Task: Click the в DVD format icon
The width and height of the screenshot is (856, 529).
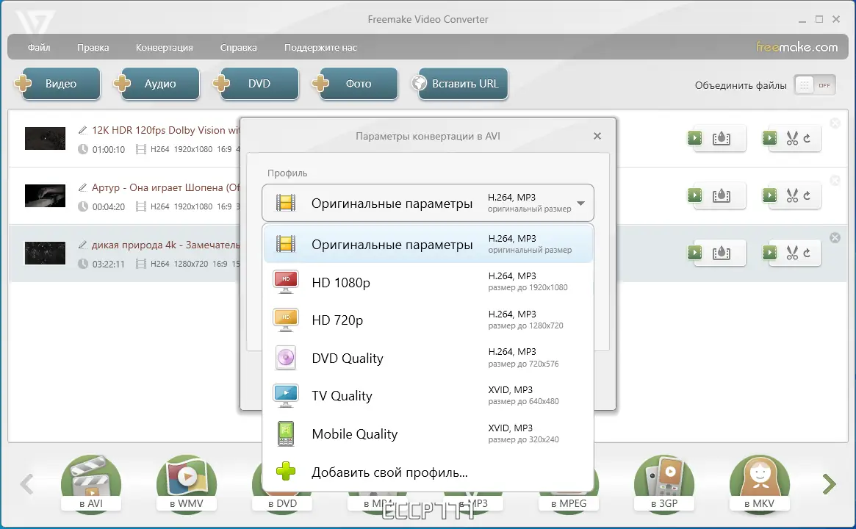Action: click(x=282, y=503)
